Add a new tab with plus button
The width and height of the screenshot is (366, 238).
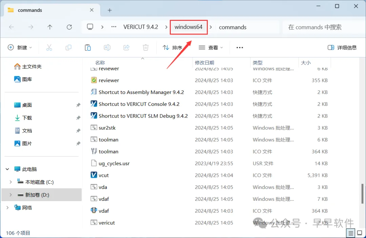tap(110, 10)
